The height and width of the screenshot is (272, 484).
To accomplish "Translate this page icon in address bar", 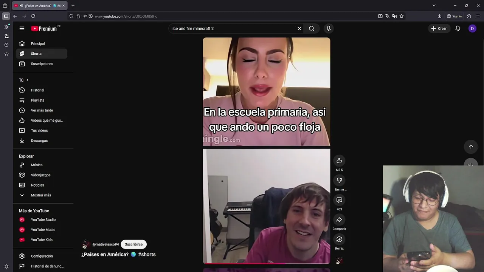I will [387, 16].
